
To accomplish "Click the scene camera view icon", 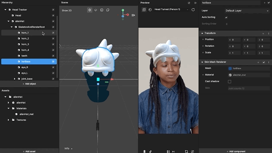I will point(133,15).
